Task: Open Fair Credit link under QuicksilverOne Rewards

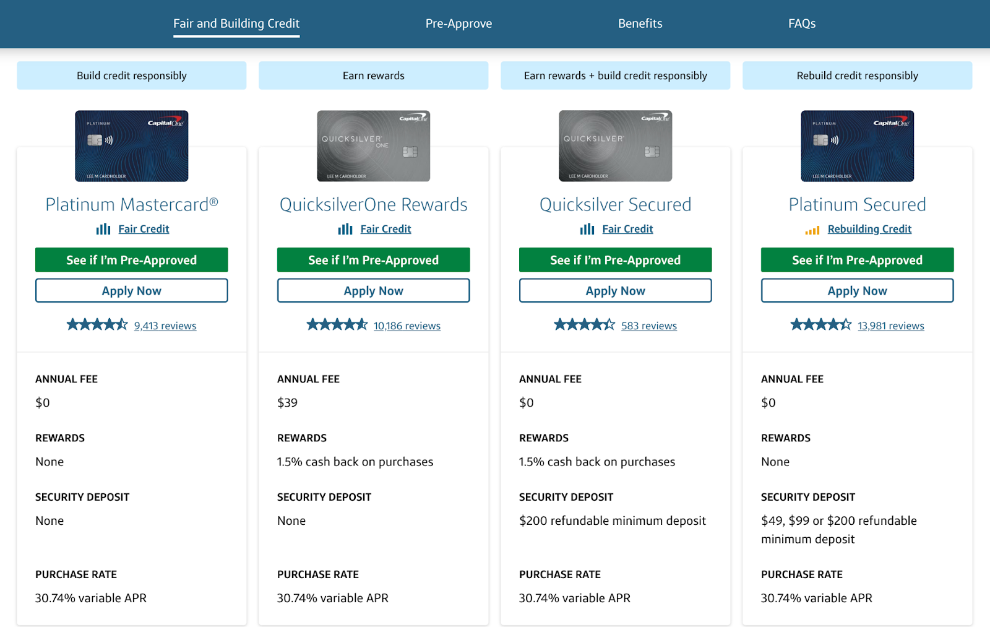Action: tap(385, 229)
